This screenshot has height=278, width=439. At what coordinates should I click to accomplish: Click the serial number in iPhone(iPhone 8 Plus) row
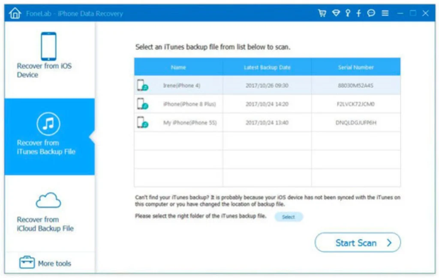(355, 104)
